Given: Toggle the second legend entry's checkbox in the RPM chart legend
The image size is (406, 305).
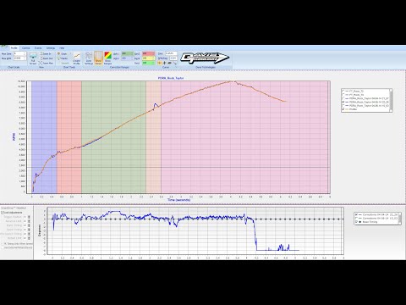Looking at the screenshot, I should [343, 95].
